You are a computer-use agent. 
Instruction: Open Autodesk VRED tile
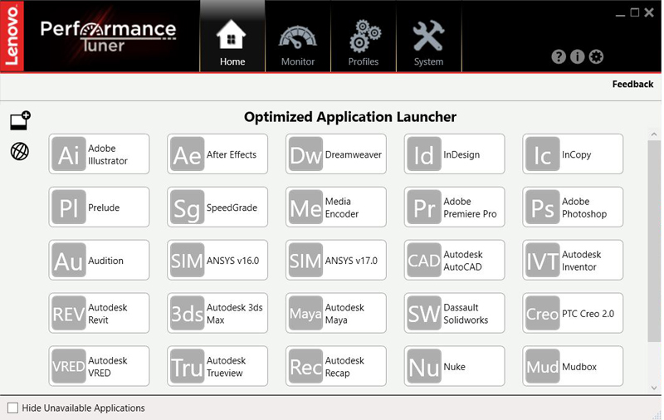(x=99, y=366)
